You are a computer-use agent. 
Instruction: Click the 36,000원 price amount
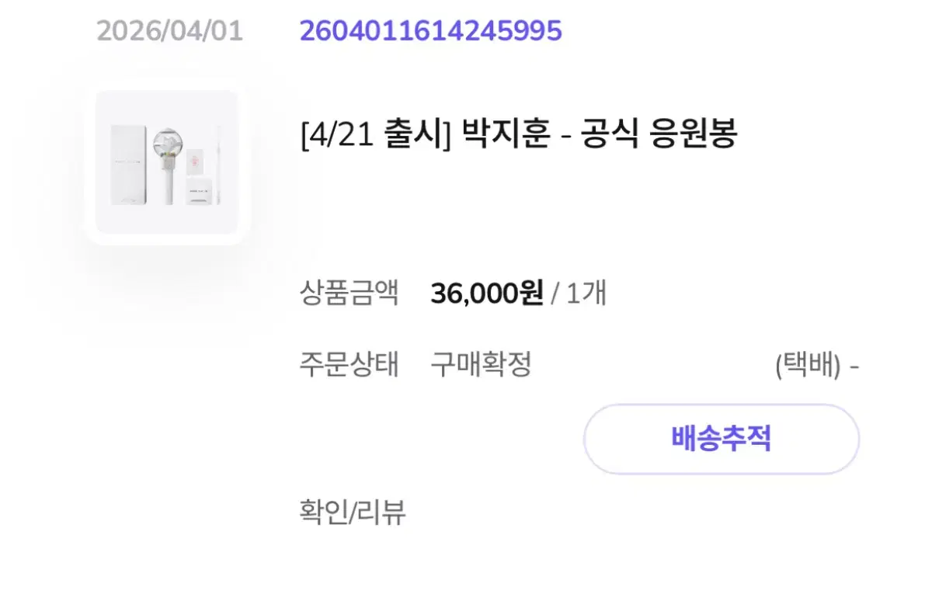click(x=487, y=294)
